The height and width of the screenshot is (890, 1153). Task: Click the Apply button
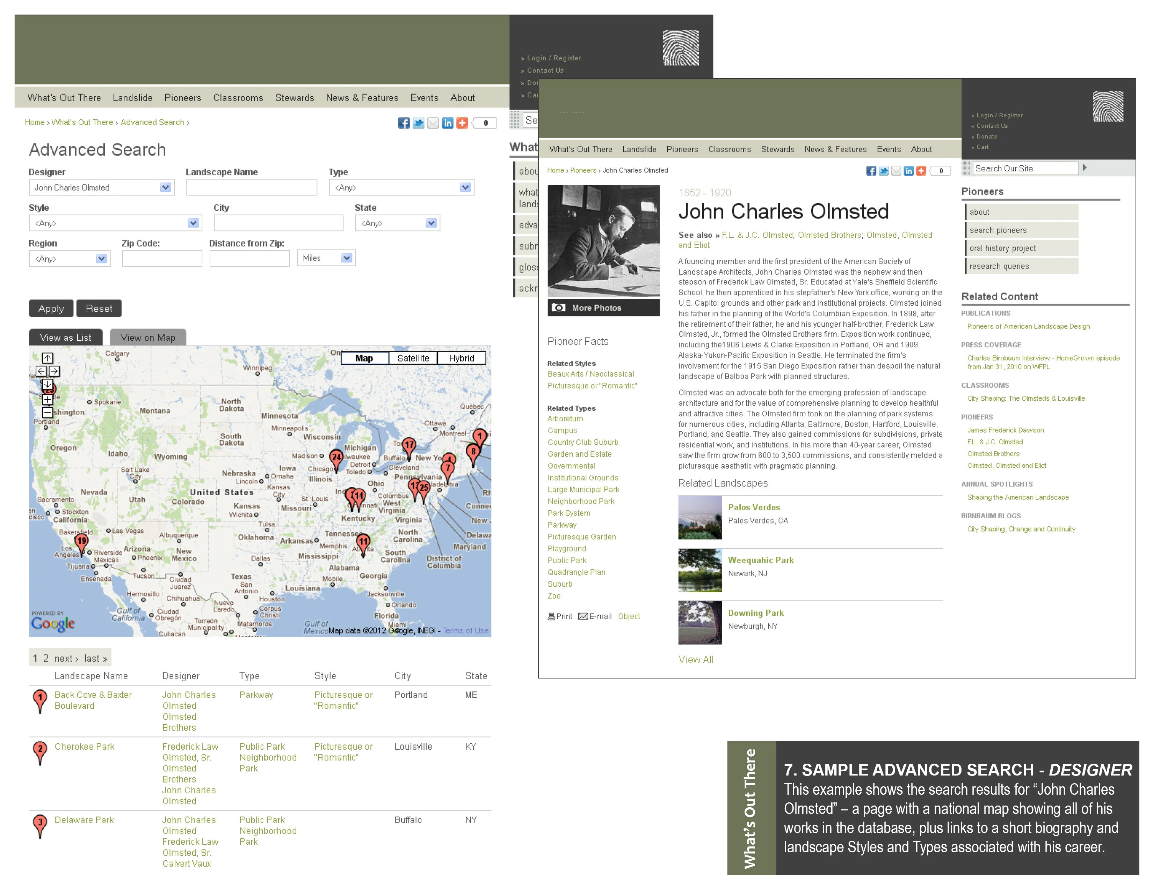pyautogui.click(x=51, y=309)
